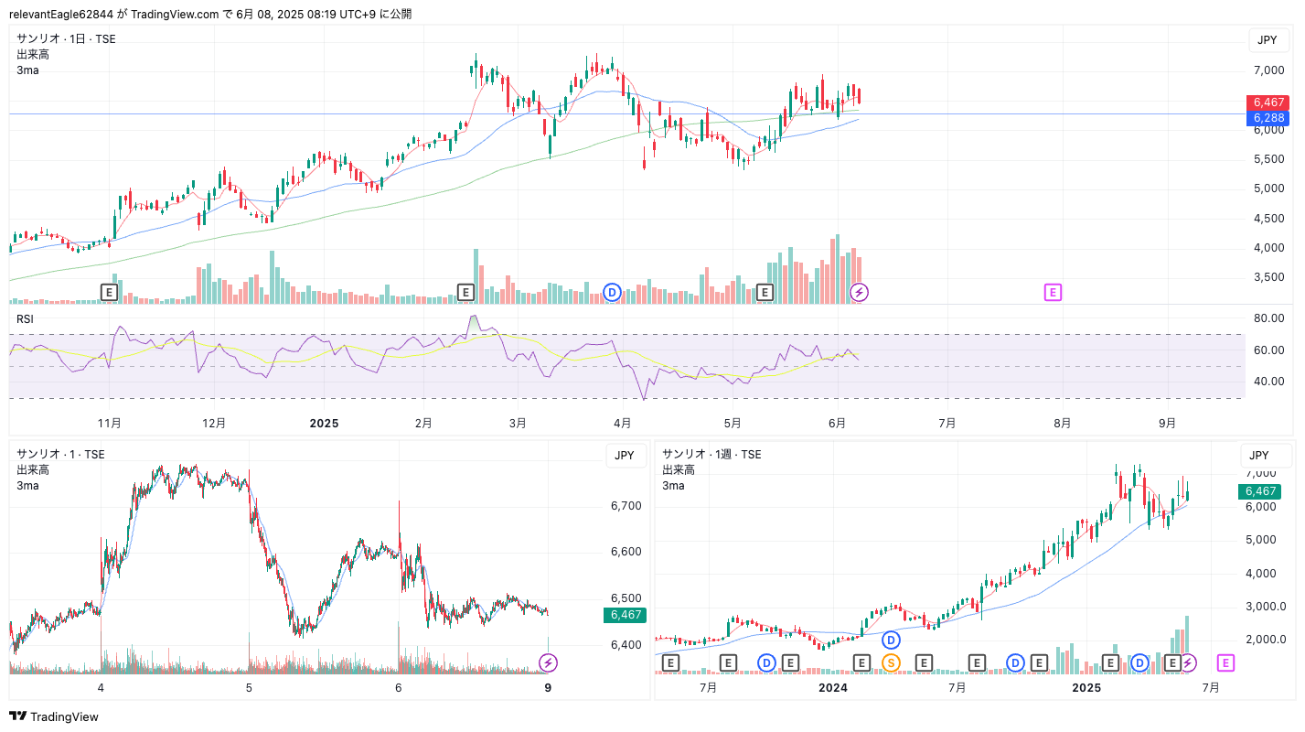The image size is (1305, 732).
Task: Click the E marker right after the 2024 dividend D
Action: pos(1039,662)
